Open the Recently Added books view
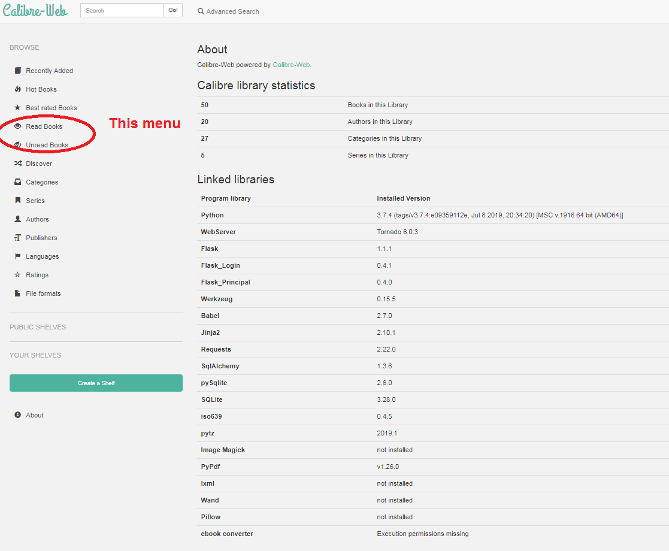Screen dimensions: 669x551 coord(17,70)
